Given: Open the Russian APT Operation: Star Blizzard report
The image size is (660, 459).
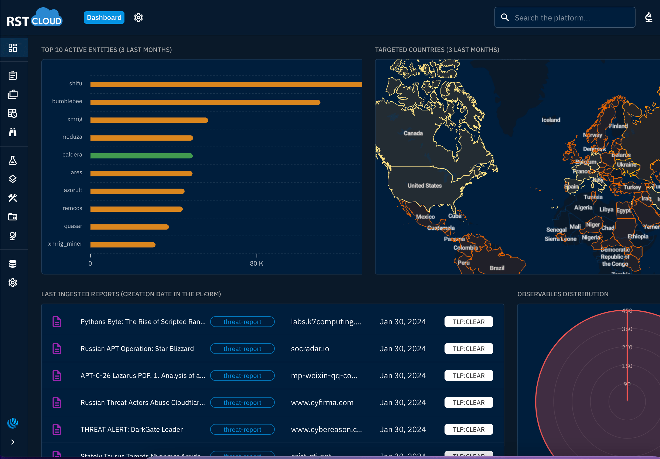Looking at the screenshot, I should [x=137, y=349].
